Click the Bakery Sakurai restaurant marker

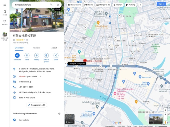pyautogui.click(x=98, y=23)
